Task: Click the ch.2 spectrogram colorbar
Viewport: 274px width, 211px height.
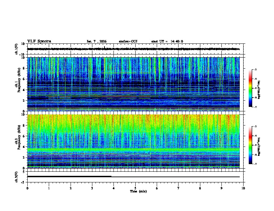Action: (x=250, y=145)
